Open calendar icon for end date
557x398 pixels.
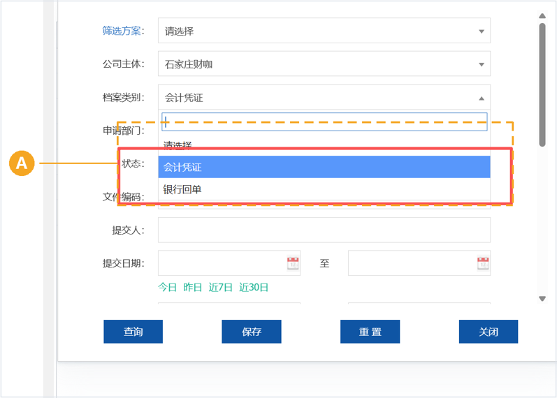(x=483, y=263)
